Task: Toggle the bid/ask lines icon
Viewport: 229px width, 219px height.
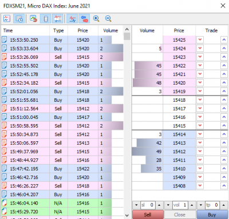Action: pyautogui.click(x=72, y=19)
